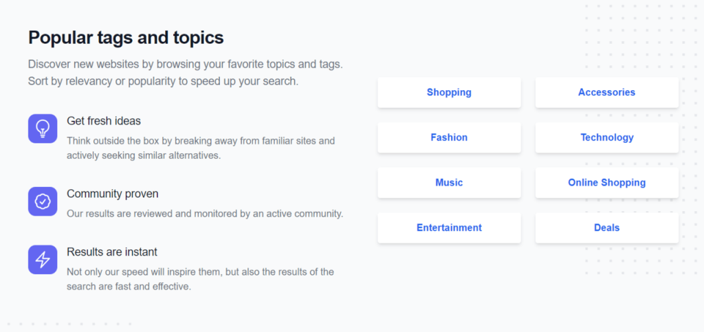Screen dimensions: 704x332
Task: Click the light bulb fresh ideas icon
Action: pyautogui.click(x=43, y=129)
